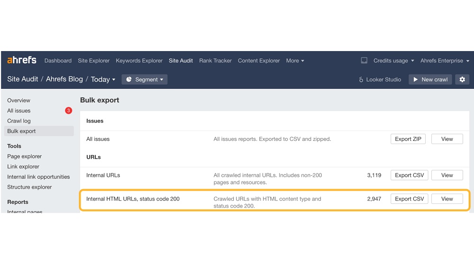This screenshot has height=260, width=474.
Task: Open Rank Tracker
Action: (215, 61)
